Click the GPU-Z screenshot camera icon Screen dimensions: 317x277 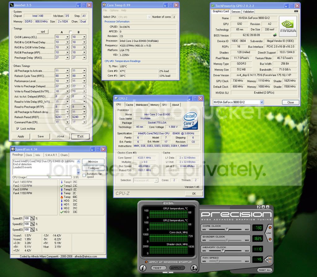pyautogui.click(x=296, y=11)
